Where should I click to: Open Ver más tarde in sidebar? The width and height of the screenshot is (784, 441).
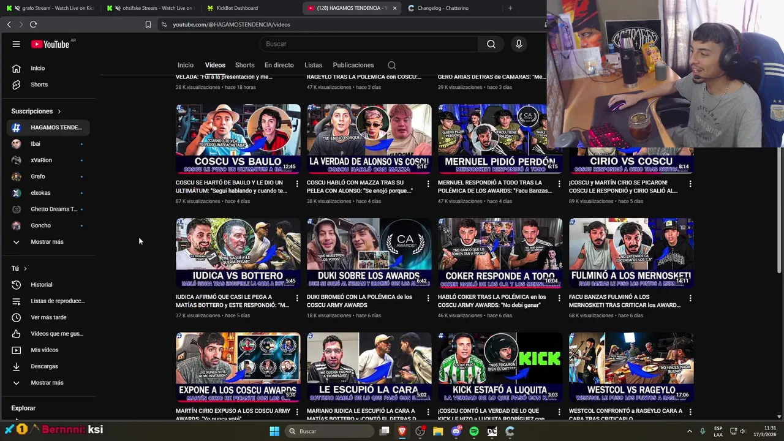tap(48, 317)
